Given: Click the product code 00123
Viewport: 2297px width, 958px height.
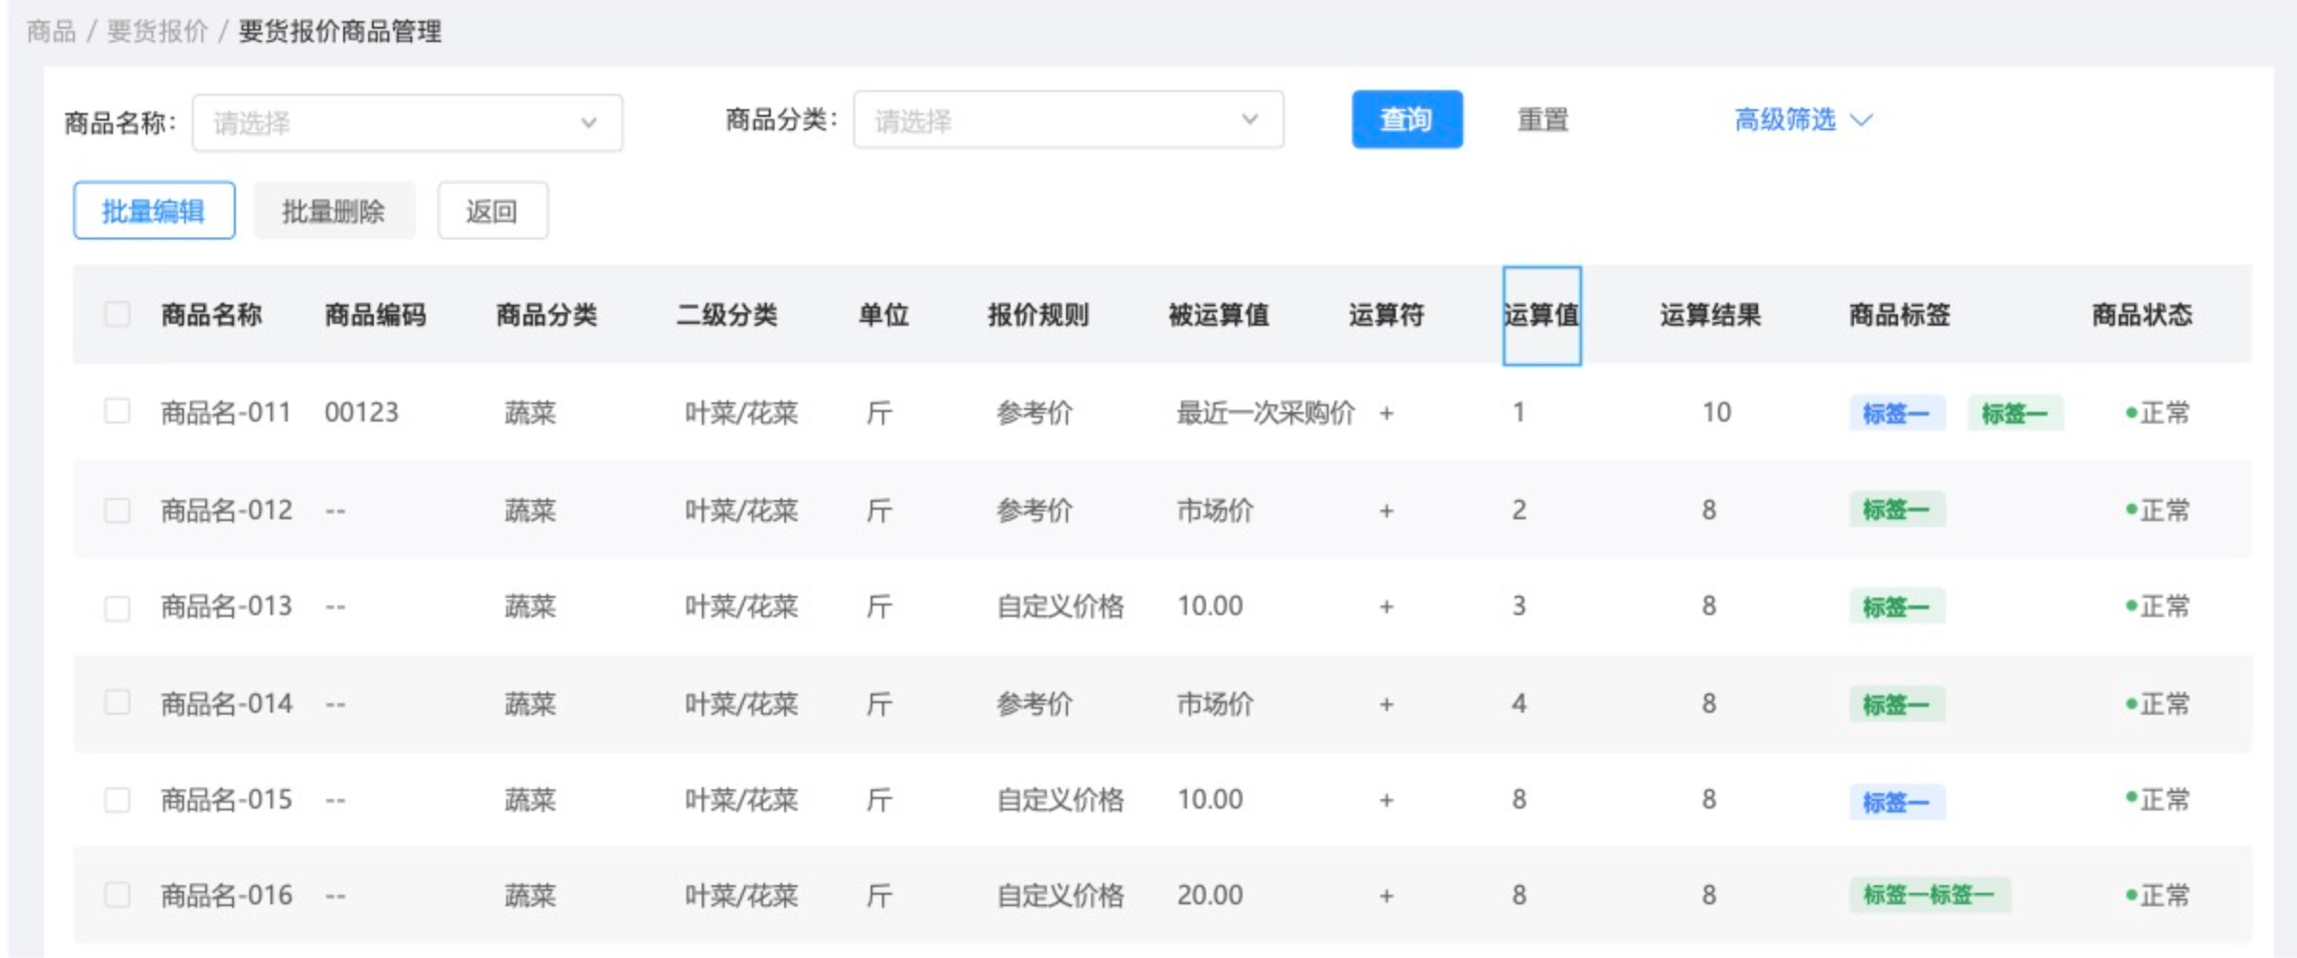Looking at the screenshot, I should [361, 412].
